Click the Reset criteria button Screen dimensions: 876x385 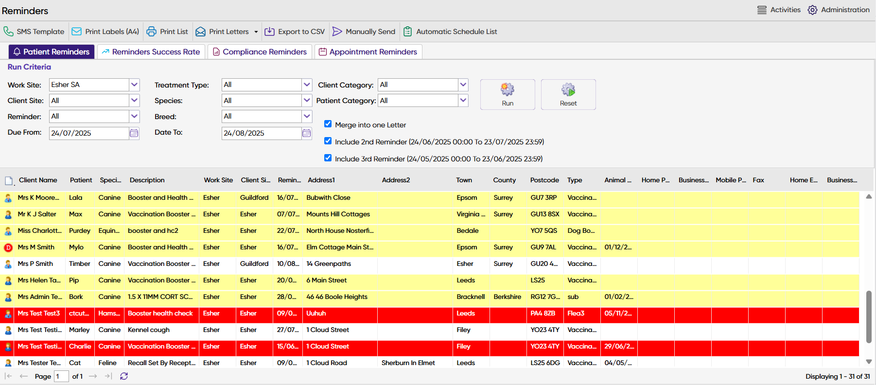pos(568,94)
